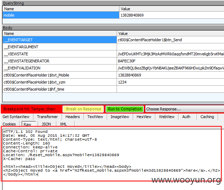Click the Date header line in raw response
Viewport: 224px width, 190px height.
pyautogui.click(x=46, y=135)
